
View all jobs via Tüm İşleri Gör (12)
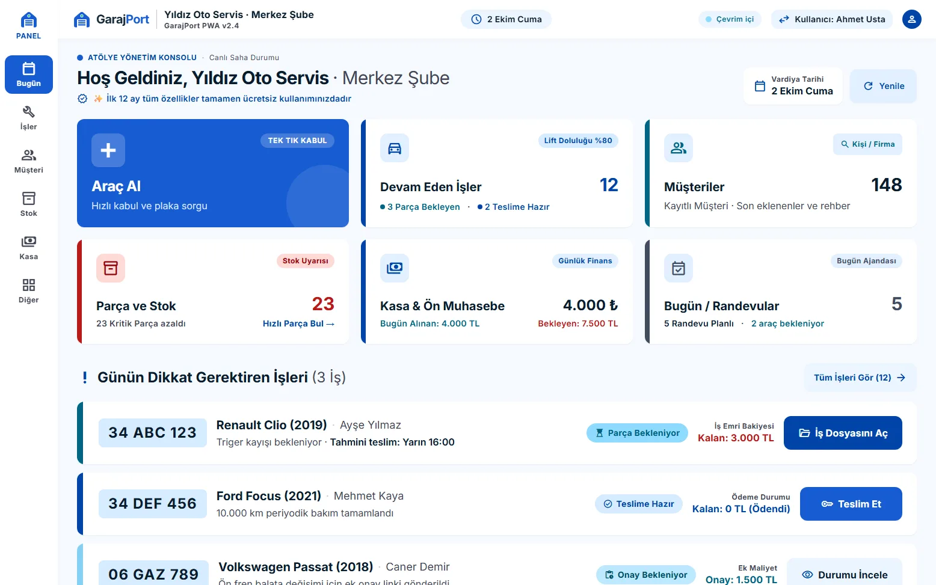coord(860,378)
